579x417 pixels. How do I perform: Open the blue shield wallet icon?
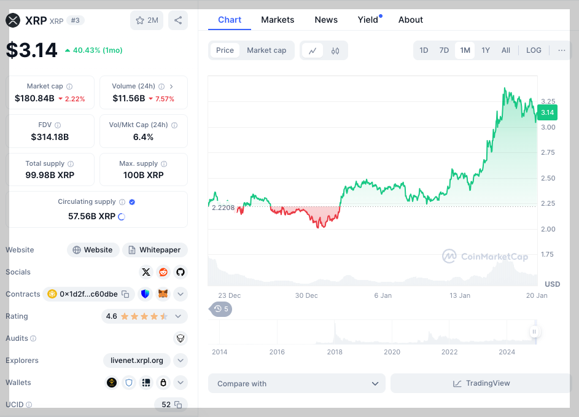pyautogui.click(x=129, y=383)
